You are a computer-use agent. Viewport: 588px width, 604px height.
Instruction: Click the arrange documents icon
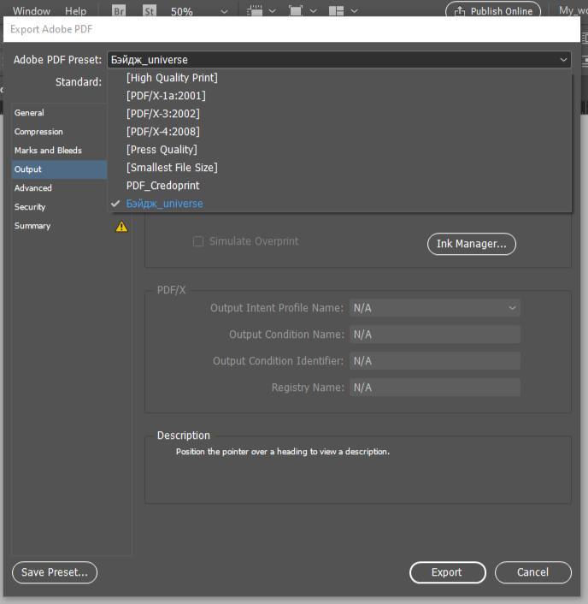(337, 12)
